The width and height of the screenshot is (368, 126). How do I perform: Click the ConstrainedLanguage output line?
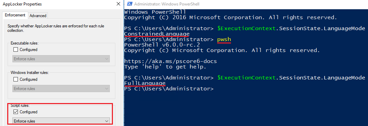click(x=157, y=34)
